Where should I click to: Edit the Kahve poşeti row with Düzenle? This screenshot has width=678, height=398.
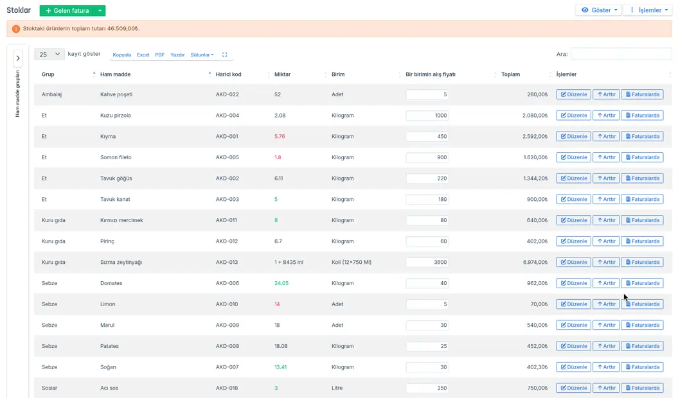[573, 94]
